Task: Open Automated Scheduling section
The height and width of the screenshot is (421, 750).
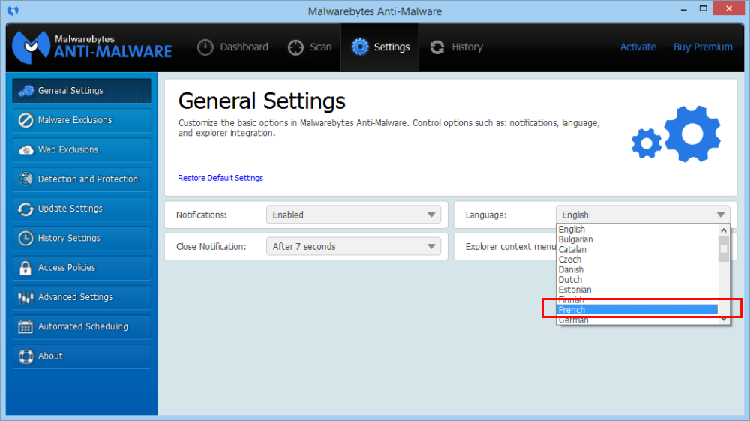Action: (x=82, y=327)
